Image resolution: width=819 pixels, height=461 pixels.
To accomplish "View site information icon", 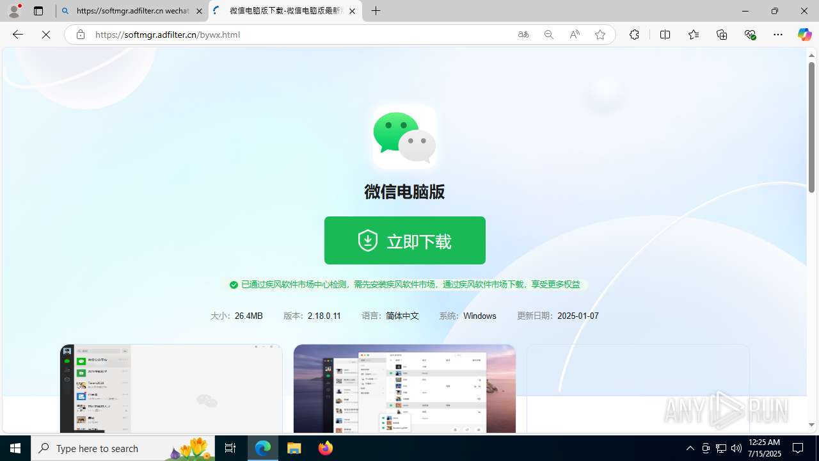I will [81, 35].
